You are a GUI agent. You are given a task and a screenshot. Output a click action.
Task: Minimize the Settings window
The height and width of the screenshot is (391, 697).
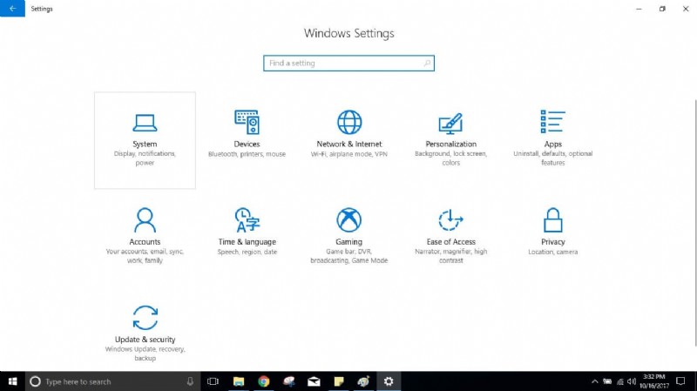(639, 9)
